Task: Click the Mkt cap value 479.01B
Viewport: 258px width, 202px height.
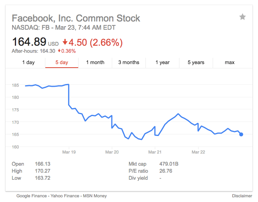Action: coord(169,164)
